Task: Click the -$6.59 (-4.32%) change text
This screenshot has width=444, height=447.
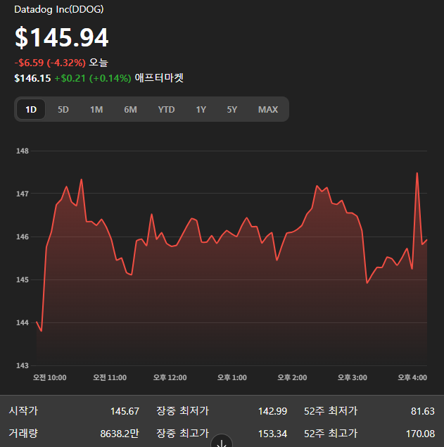Action: pyautogui.click(x=50, y=63)
